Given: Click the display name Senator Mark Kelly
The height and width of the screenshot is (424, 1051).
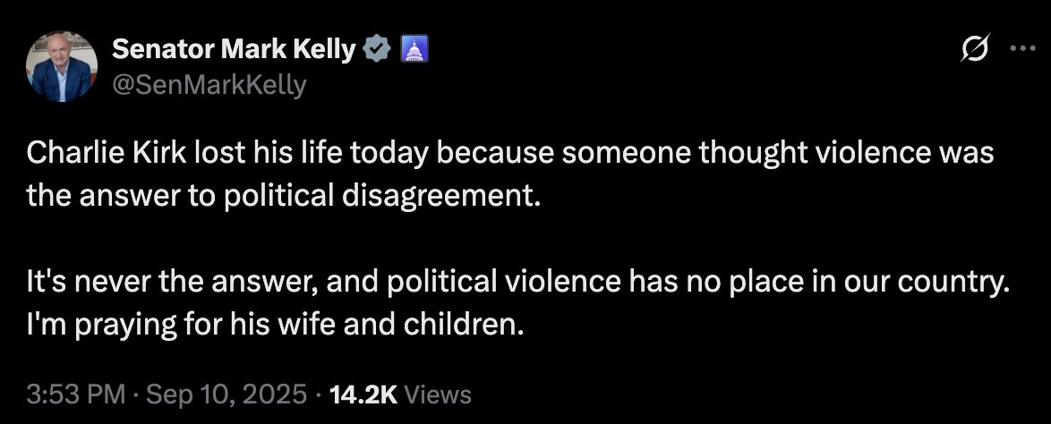Looking at the screenshot, I should pos(234,50).
